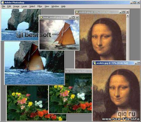Maximize the main Adobe Photoshop window
The width and height of the screenshot is (141, 122).
coord(135,2)
